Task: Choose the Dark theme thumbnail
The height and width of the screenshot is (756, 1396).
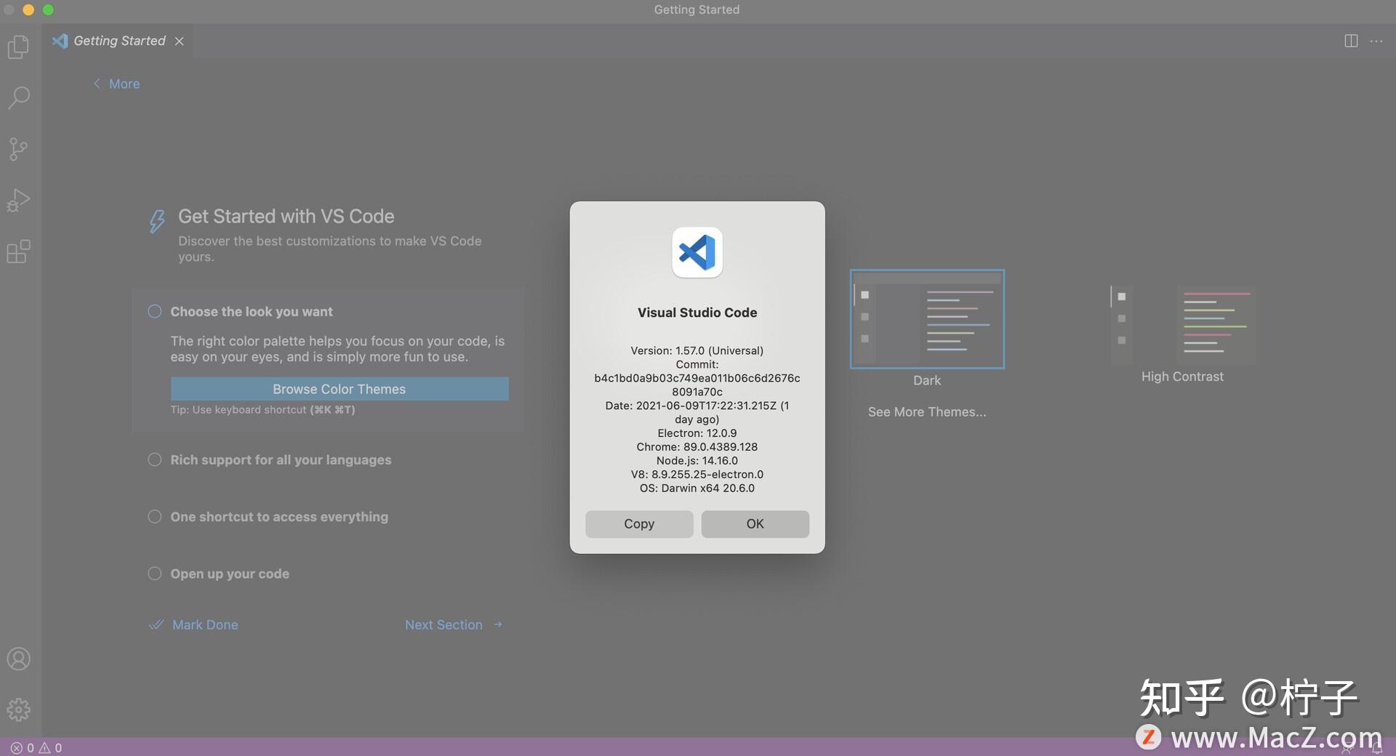Action: coord(927,319)
